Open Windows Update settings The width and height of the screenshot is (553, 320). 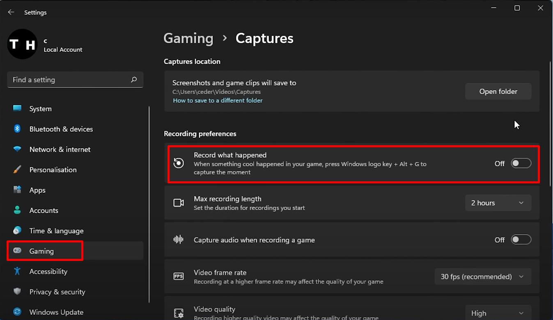pyautogui.click(x=56, y=312)
